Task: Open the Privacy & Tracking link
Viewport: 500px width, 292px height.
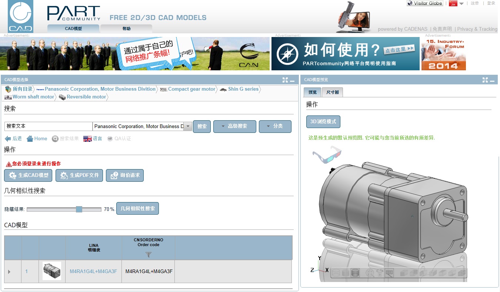Action: point(477,29)
